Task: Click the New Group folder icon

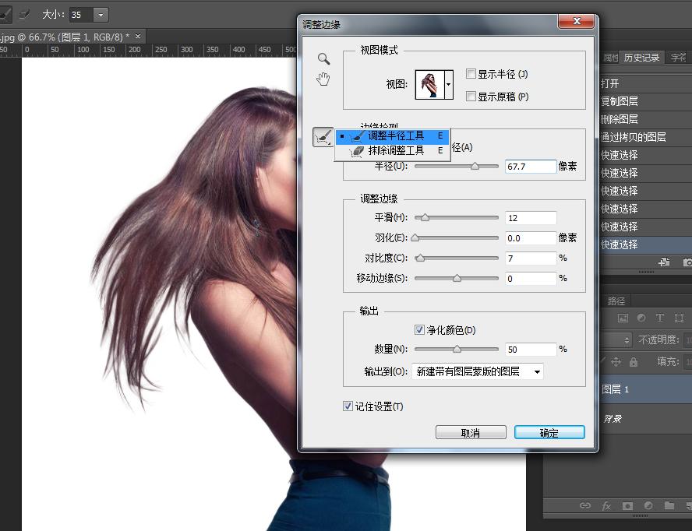Action: [669, 505]
